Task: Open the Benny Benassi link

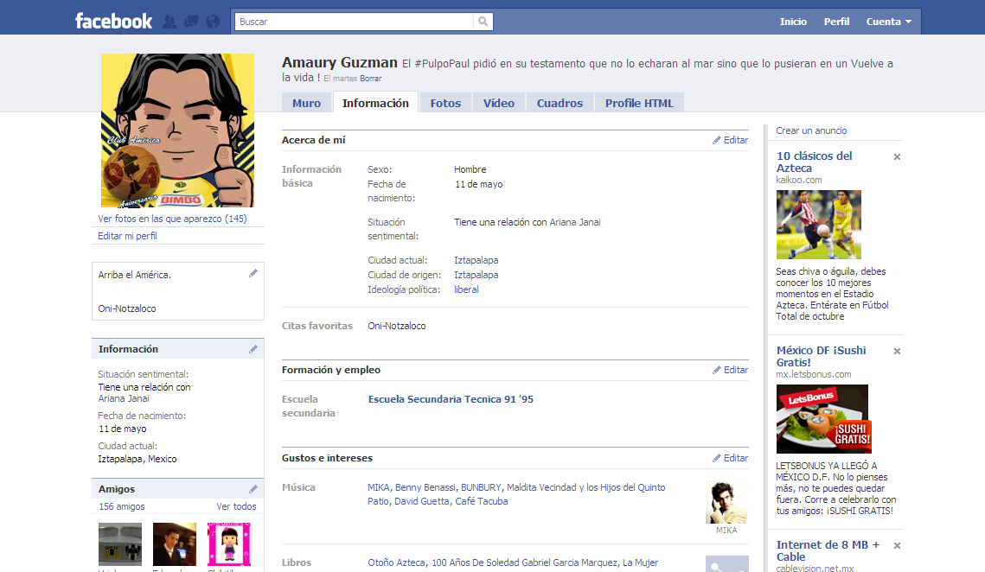Action: (x=425, y=487)
